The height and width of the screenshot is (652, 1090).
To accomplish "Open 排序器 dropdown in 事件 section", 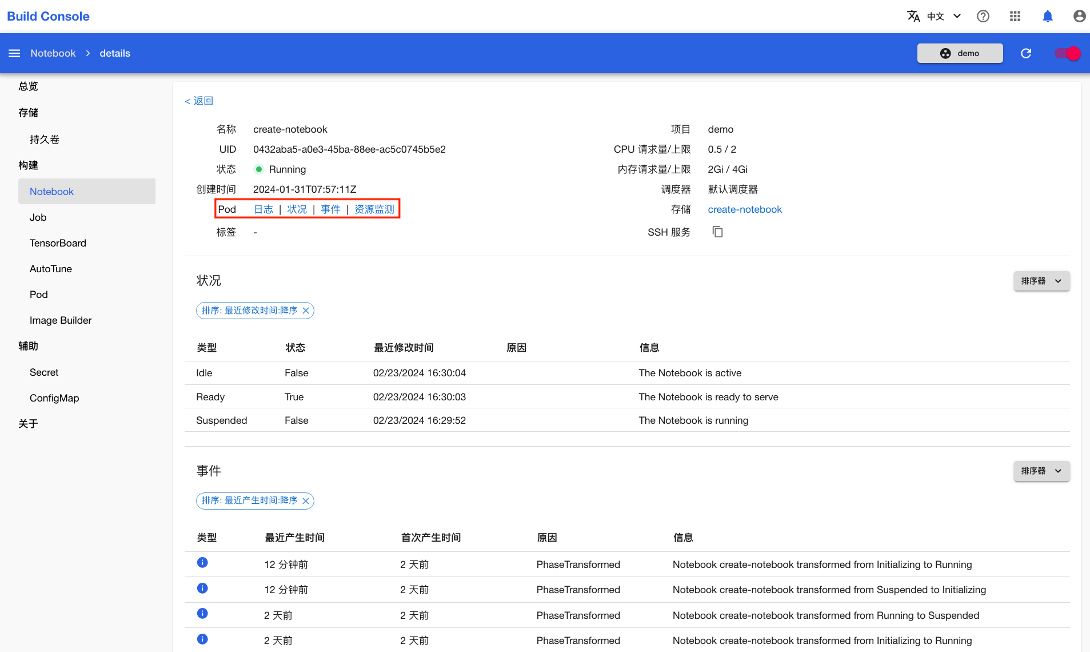I will 1041,471.
